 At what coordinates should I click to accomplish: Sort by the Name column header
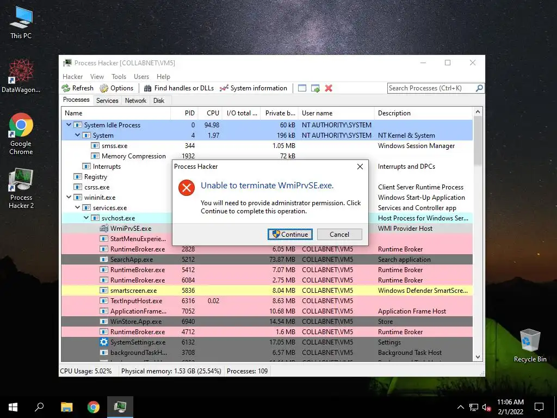(x=116, y=113)
